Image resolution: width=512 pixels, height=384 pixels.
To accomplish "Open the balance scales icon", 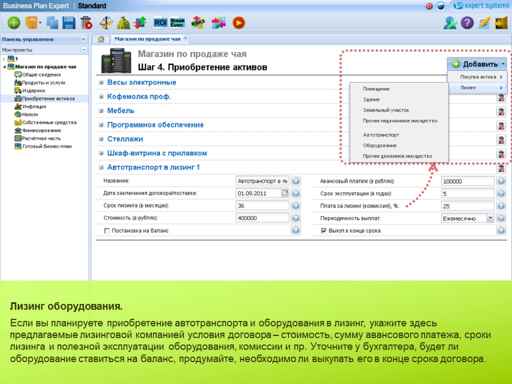I will click(x=106, y=23).
